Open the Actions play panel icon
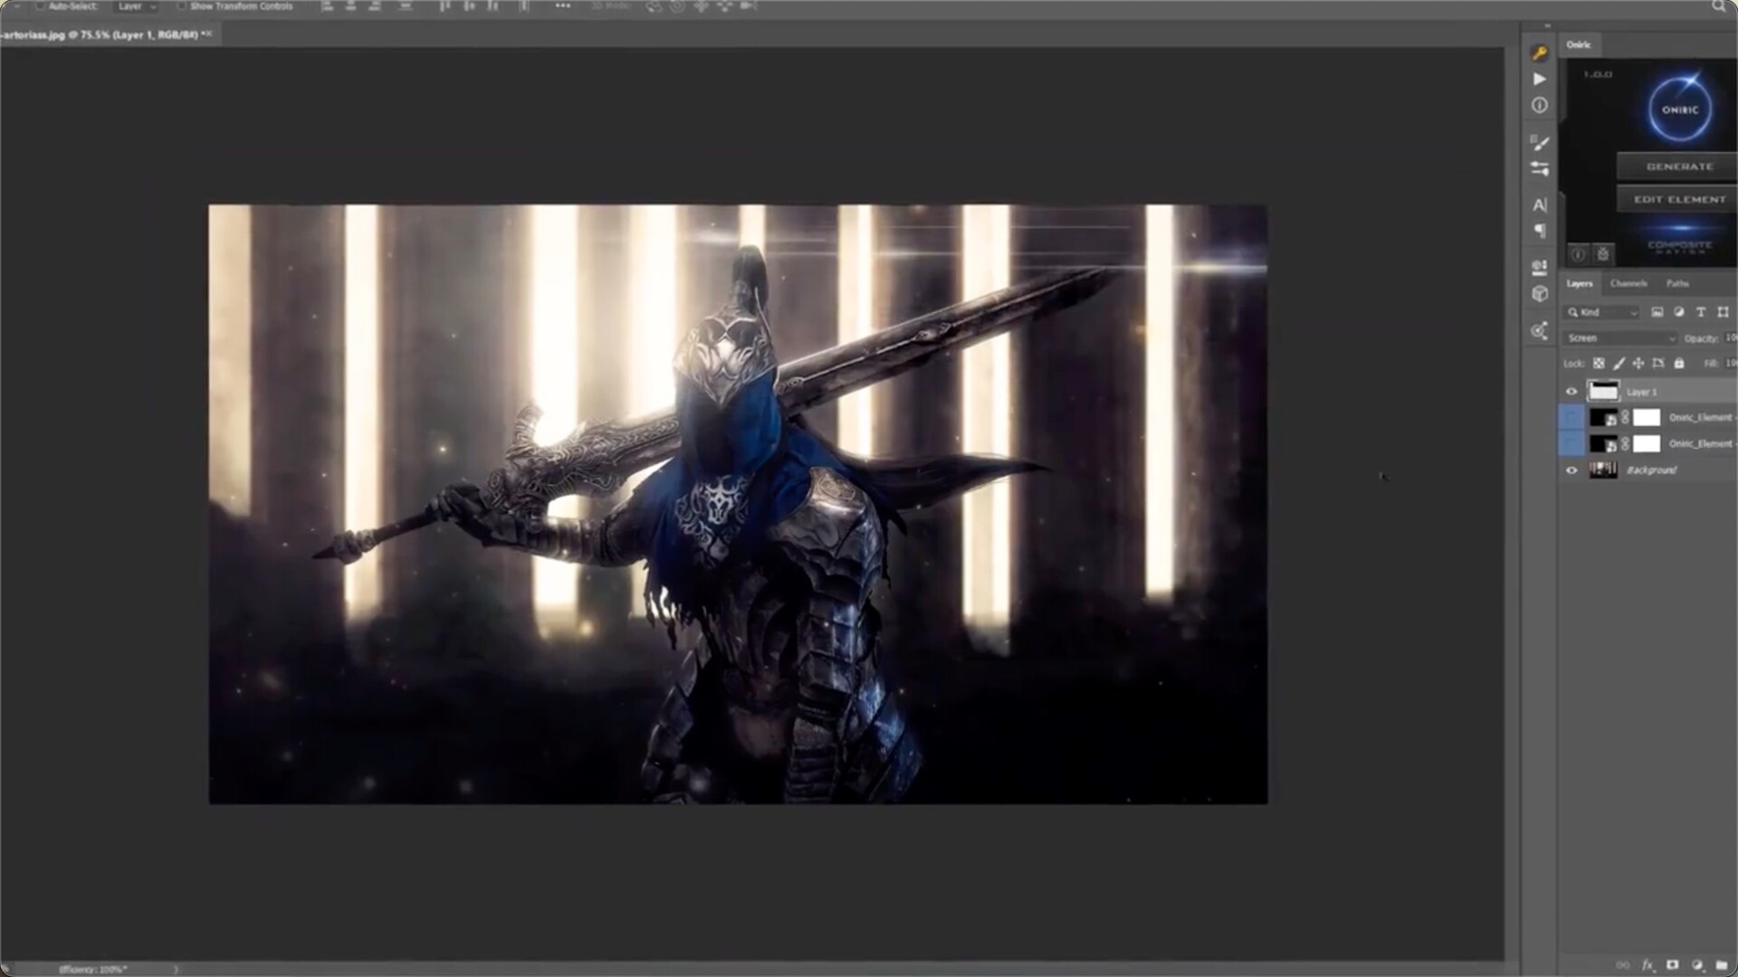Viewport: 1738px width, 977px height. click(x=1539, y=80)
